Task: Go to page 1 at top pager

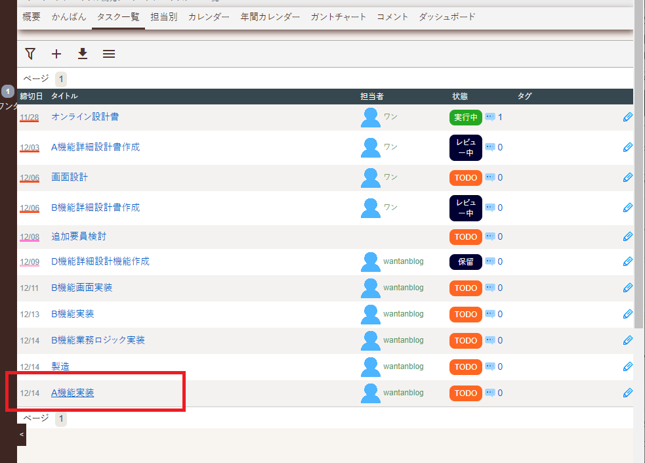Action: pos(61,79)
